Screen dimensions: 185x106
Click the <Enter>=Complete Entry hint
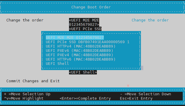point(85,98)
